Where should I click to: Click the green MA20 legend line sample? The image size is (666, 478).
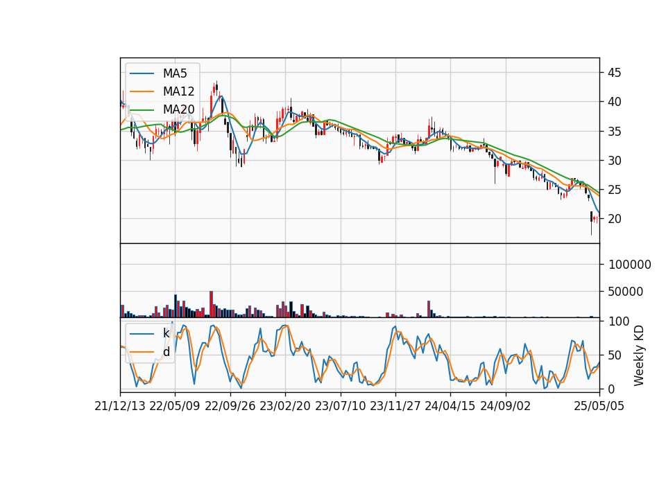(142, 109)
